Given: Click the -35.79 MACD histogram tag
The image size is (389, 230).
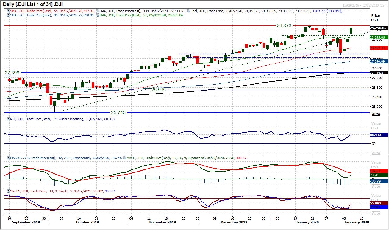Looking at the screenshot, I should [x=379, y=181].
